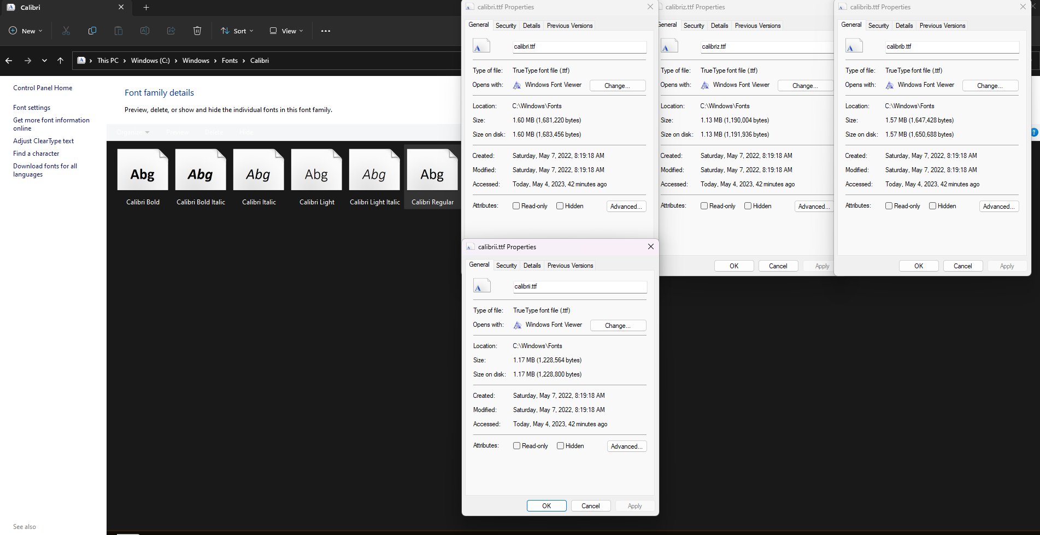Click OK in calibrii.ttf Properties dialog
Image resolution: width=1040 pixels, height=535 pixels.
tap(547, 506)
